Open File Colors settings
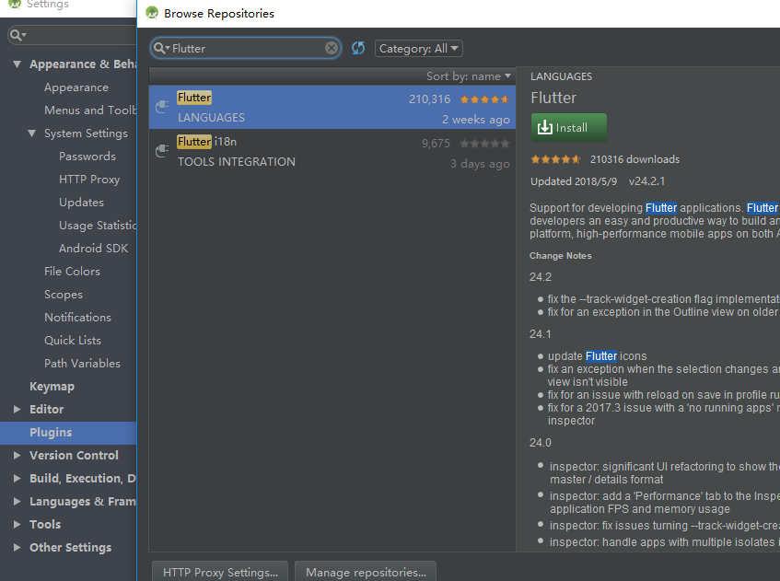This screenshot has height=581, width=780. (72, 271)
